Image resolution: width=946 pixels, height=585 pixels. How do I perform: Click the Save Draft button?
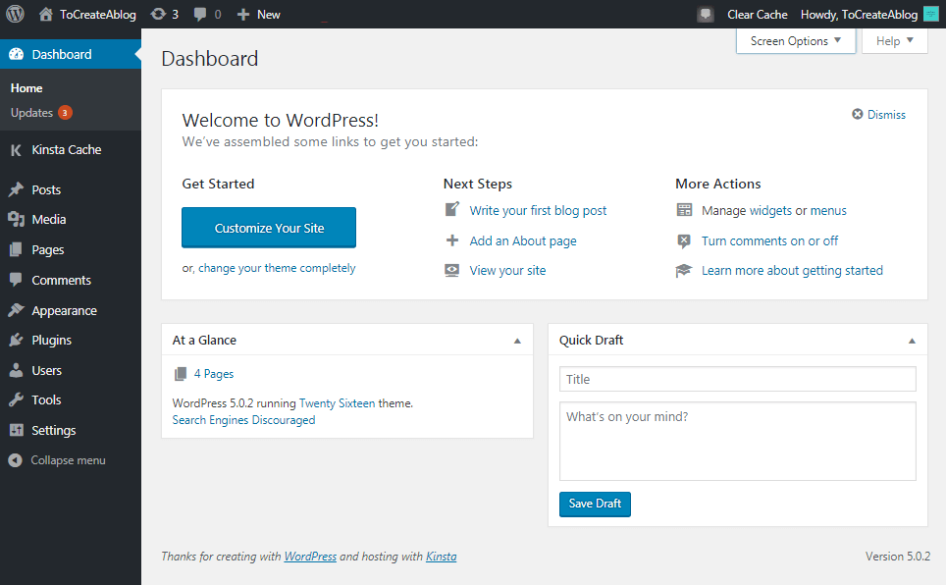click(595, 505)
